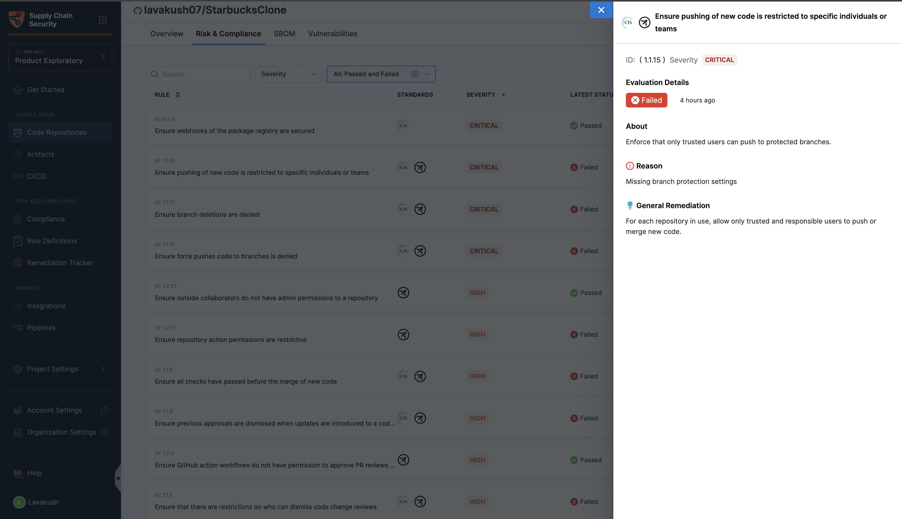Open Remediation Tracker in sidebar

click(x=60, y=263)
